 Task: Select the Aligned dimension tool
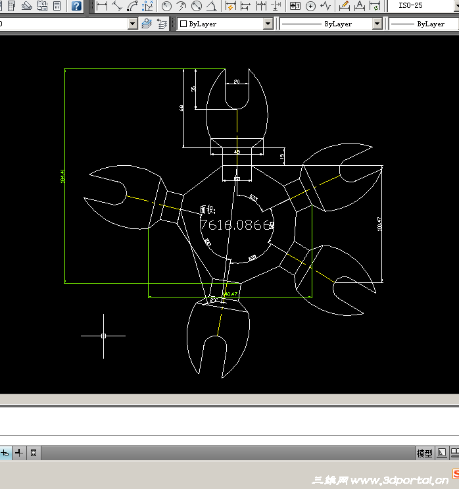pyautogui.click(x=117, y=6)
